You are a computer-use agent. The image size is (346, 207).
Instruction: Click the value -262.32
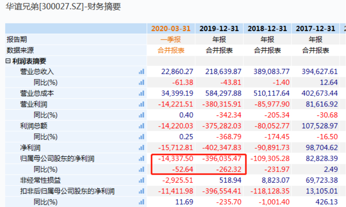click(x=229, y=169)
